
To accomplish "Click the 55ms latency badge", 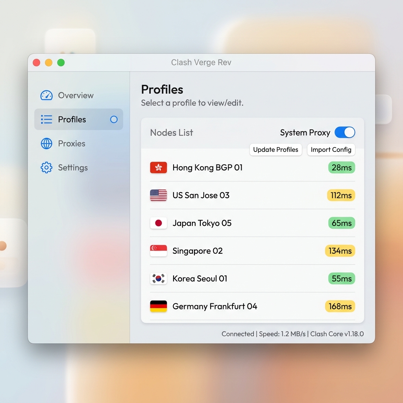I will coord(342,279).
